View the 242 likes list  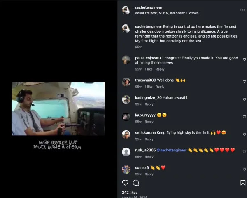coord(130,193)
